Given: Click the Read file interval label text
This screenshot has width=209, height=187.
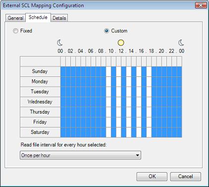Looking at the screenshot, I should [63, 145].
